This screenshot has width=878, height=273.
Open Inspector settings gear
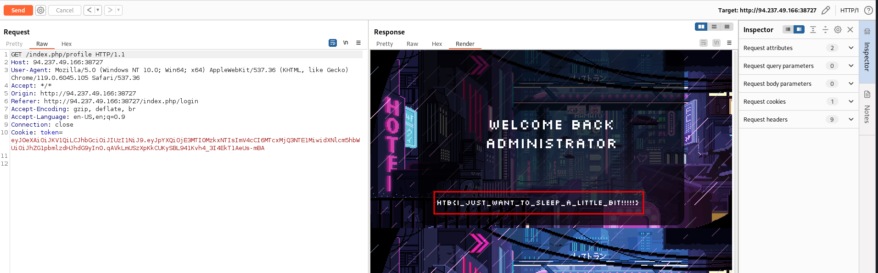tap(838, 29)
